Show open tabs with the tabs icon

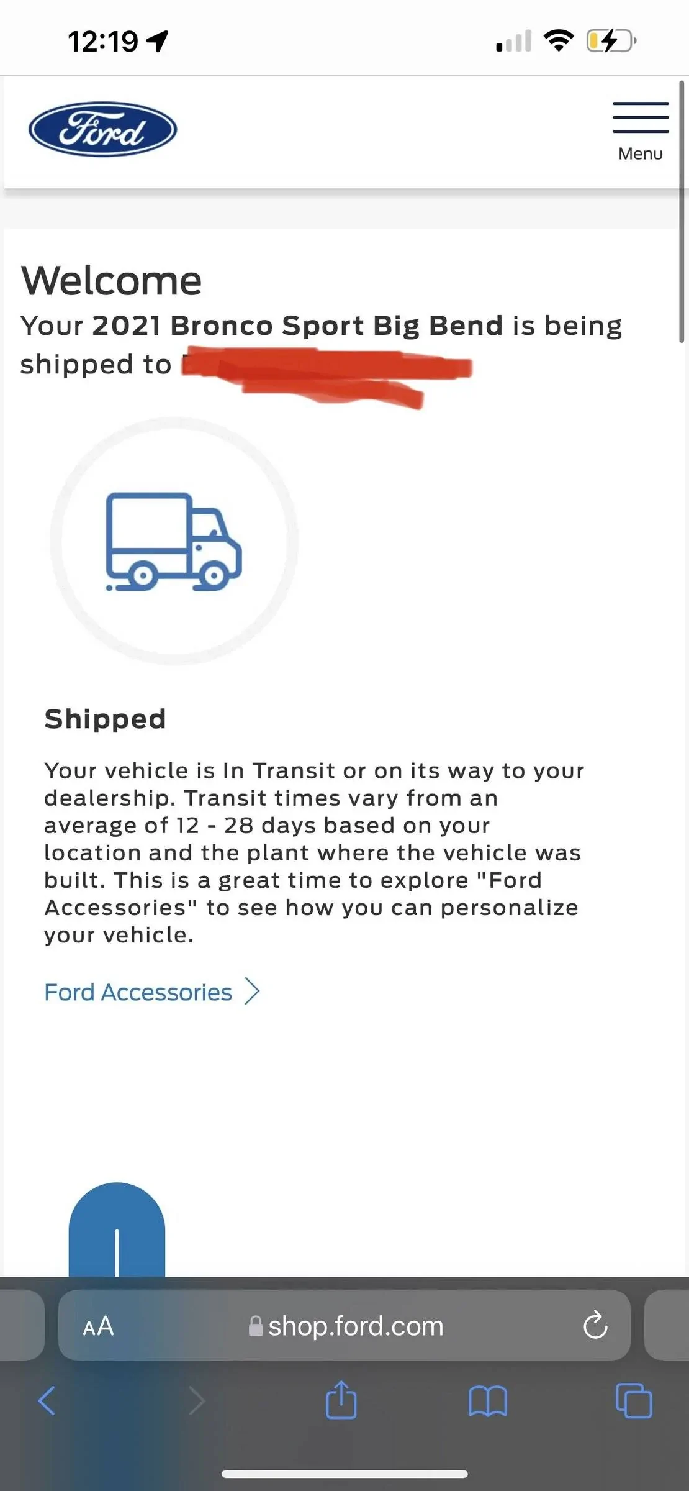634,1401
